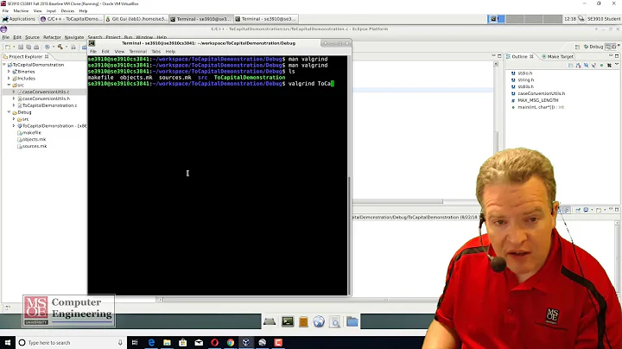622x349 pixels.
Task: Open the web browser globe icon in dock
Action: [320, 321]
